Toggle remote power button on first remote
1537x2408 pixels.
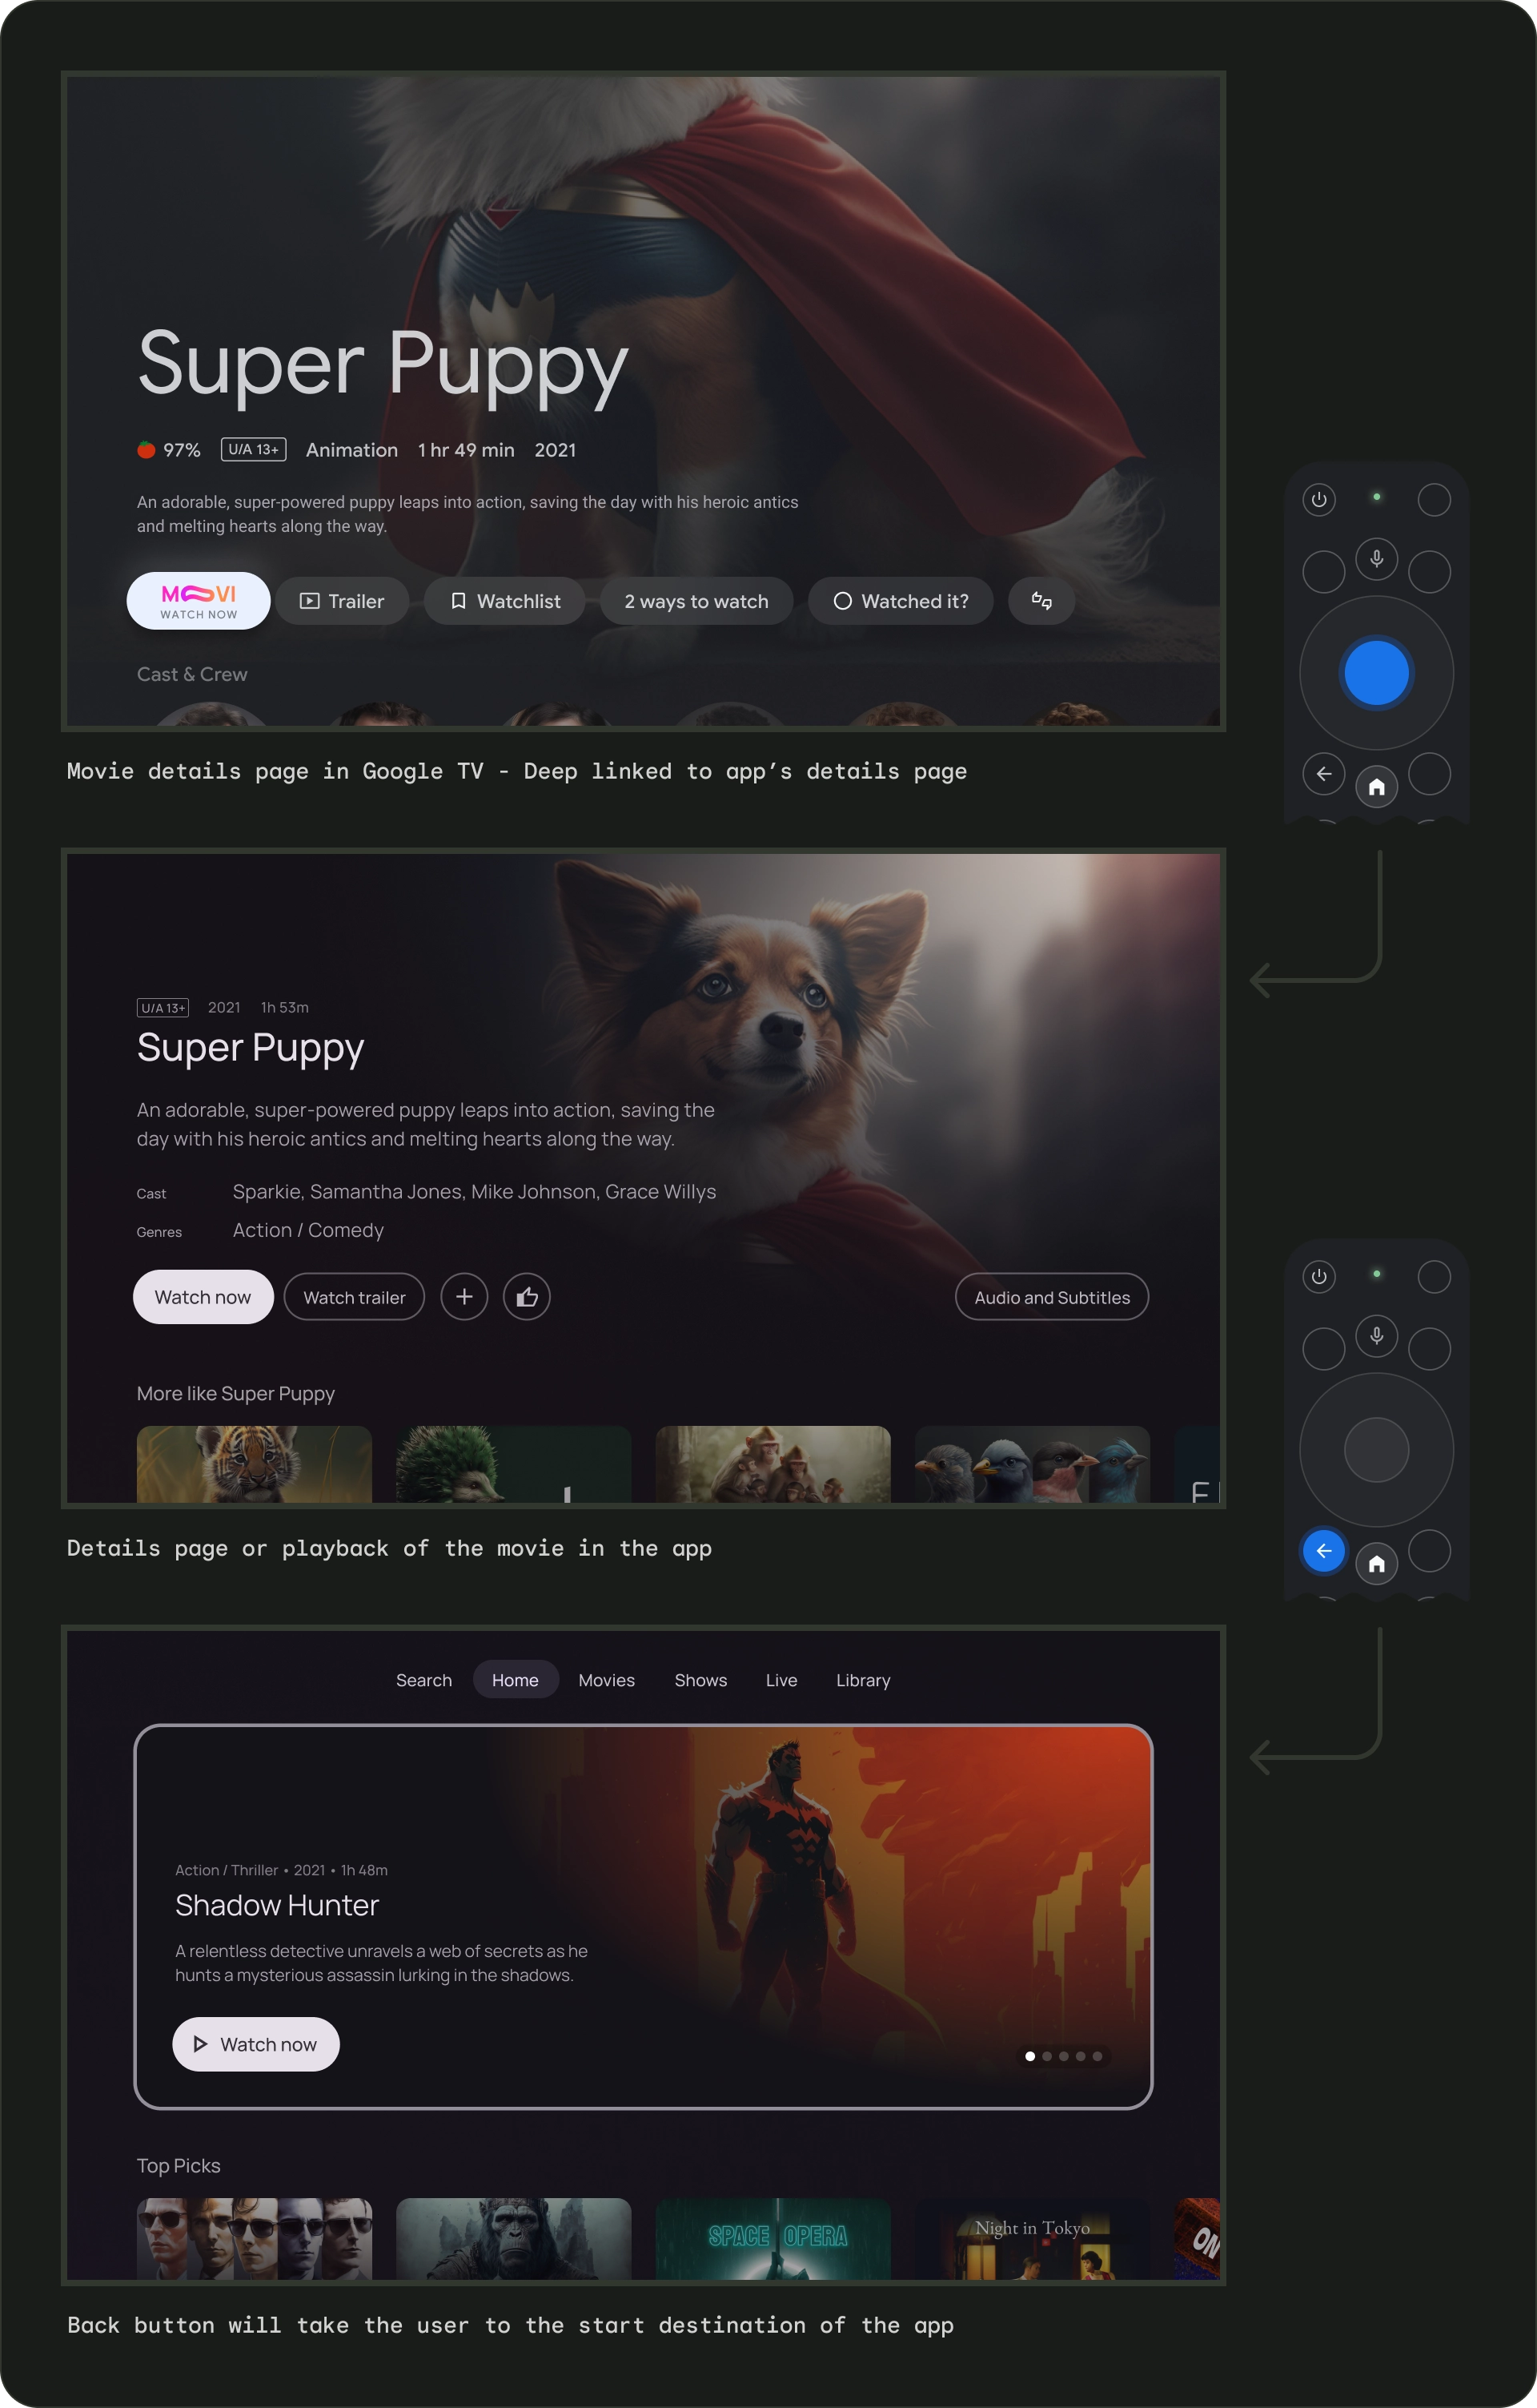pos(1319,498)
